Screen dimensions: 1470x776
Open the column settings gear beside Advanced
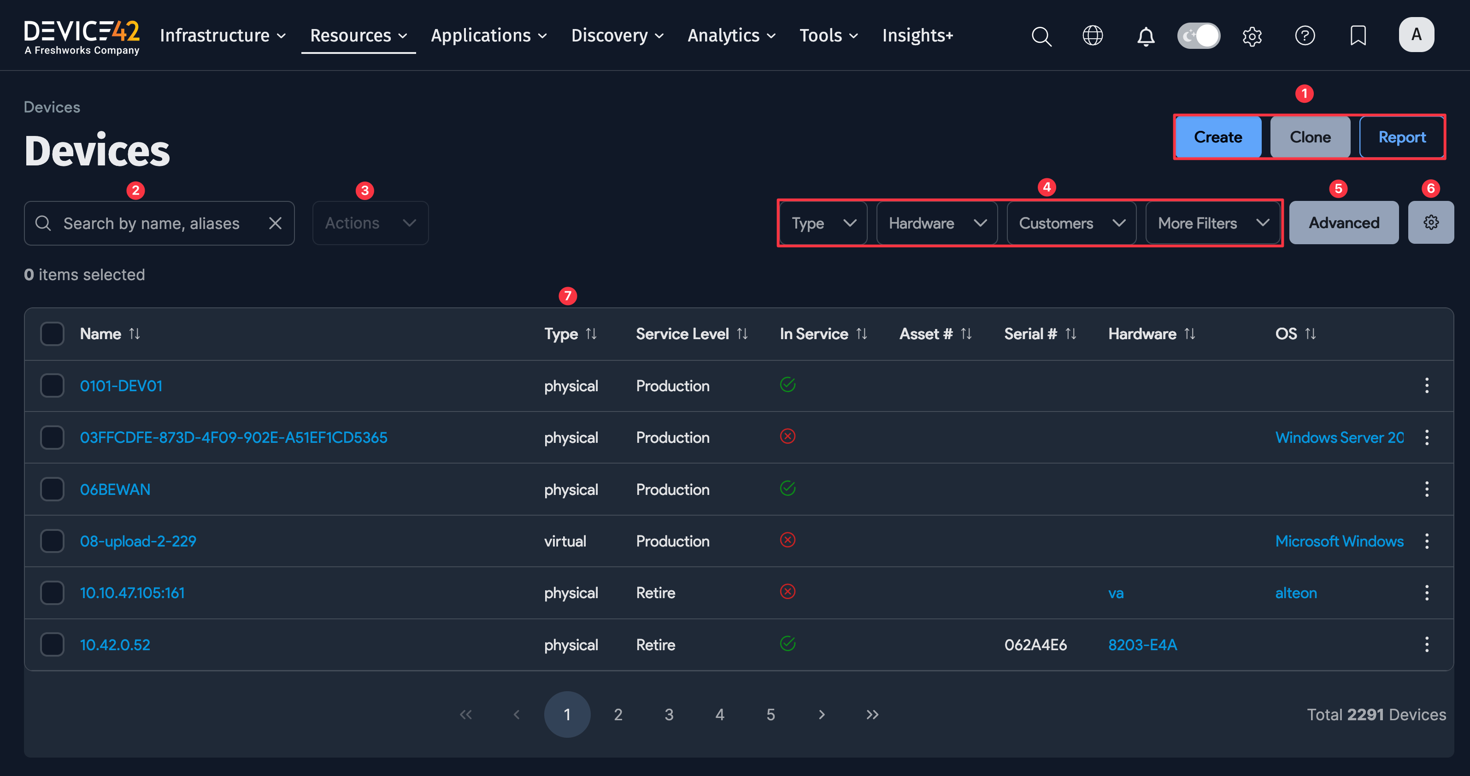pyautogui.click(x=1431, y=223)
